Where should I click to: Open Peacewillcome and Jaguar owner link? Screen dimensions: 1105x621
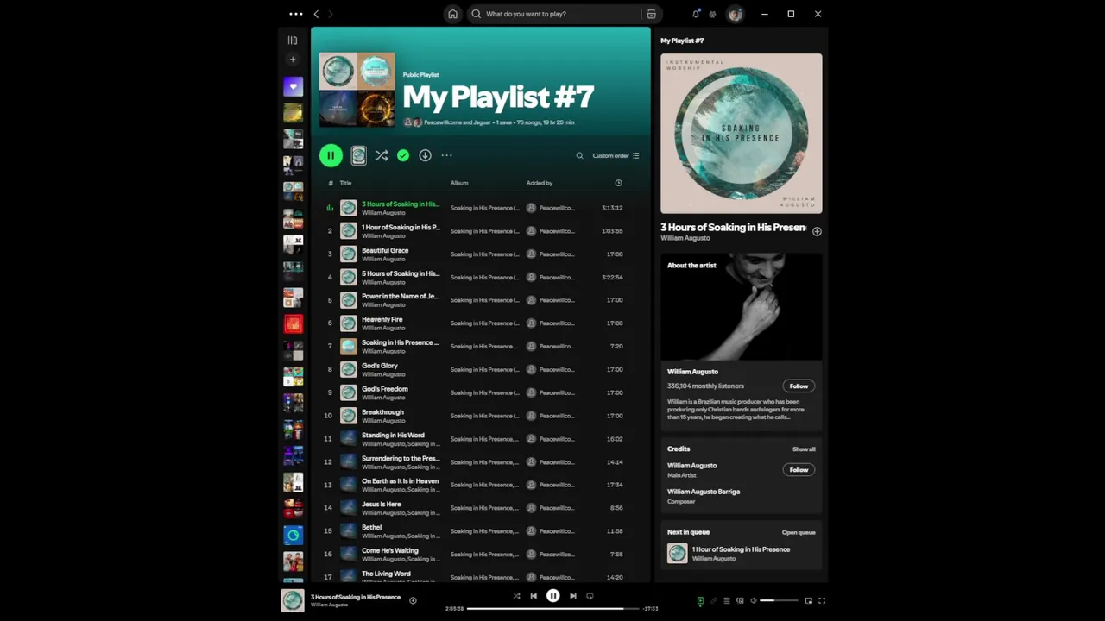(457, 122)
